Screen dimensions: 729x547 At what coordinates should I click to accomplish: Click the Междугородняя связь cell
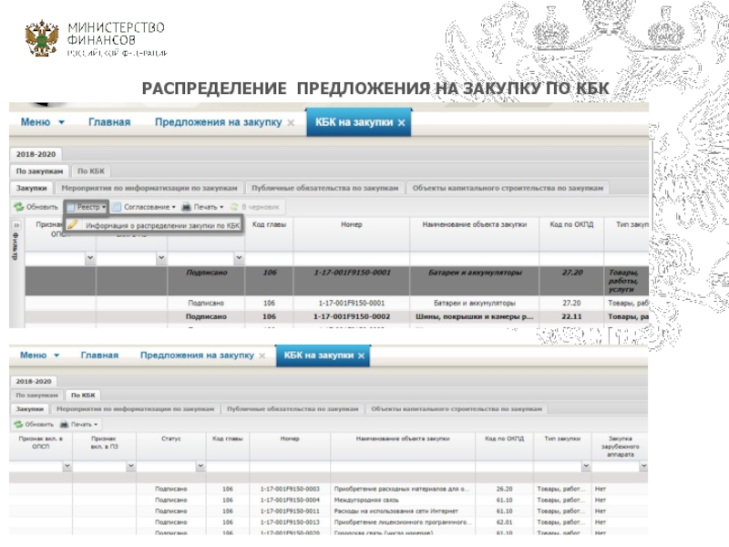click(x=366, y=500)
